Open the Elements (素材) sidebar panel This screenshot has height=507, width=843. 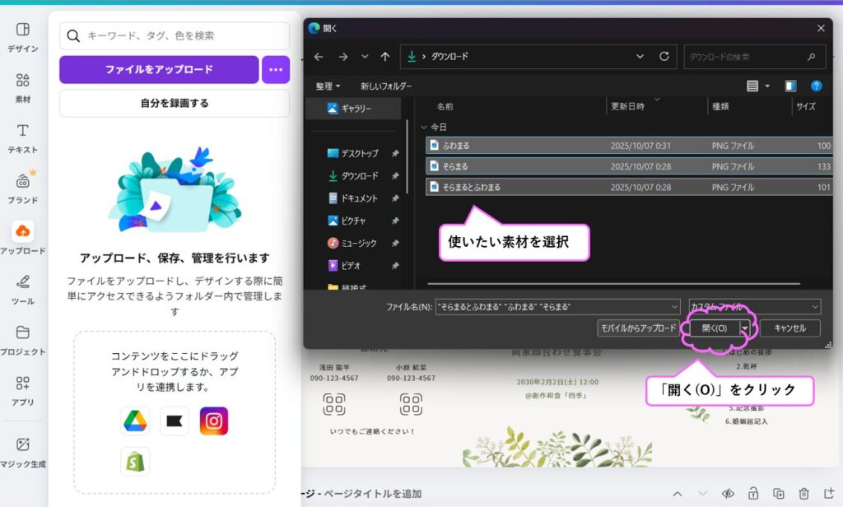click(23, 87)
